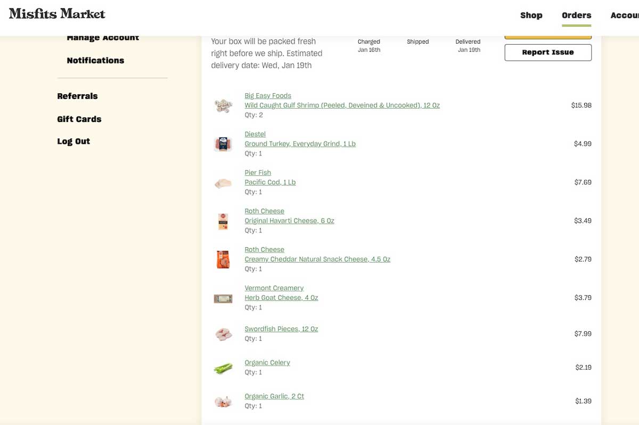Click Log Out in the sidebar
Image resolution: width=639 pixels, height=425 pixels.
tap(73, 141)
